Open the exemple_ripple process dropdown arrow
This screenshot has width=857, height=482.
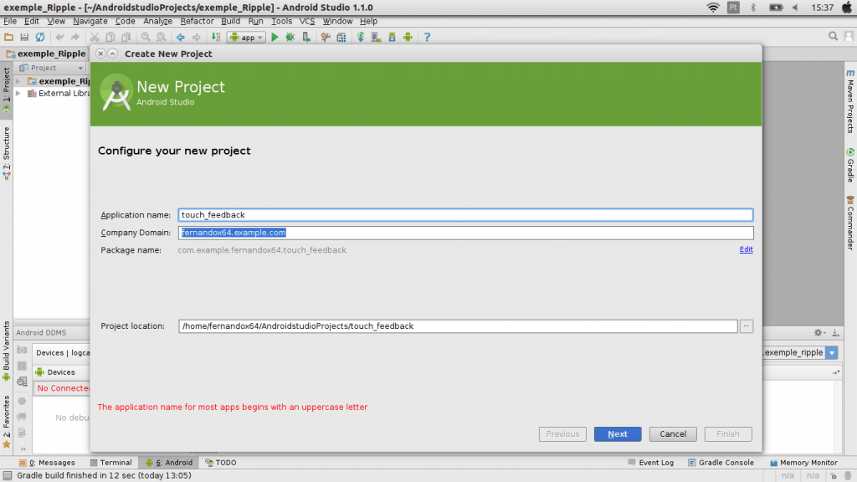832,352
